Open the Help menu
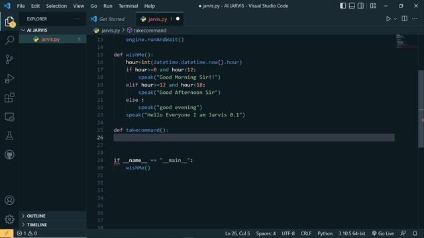 coord(150,6)
